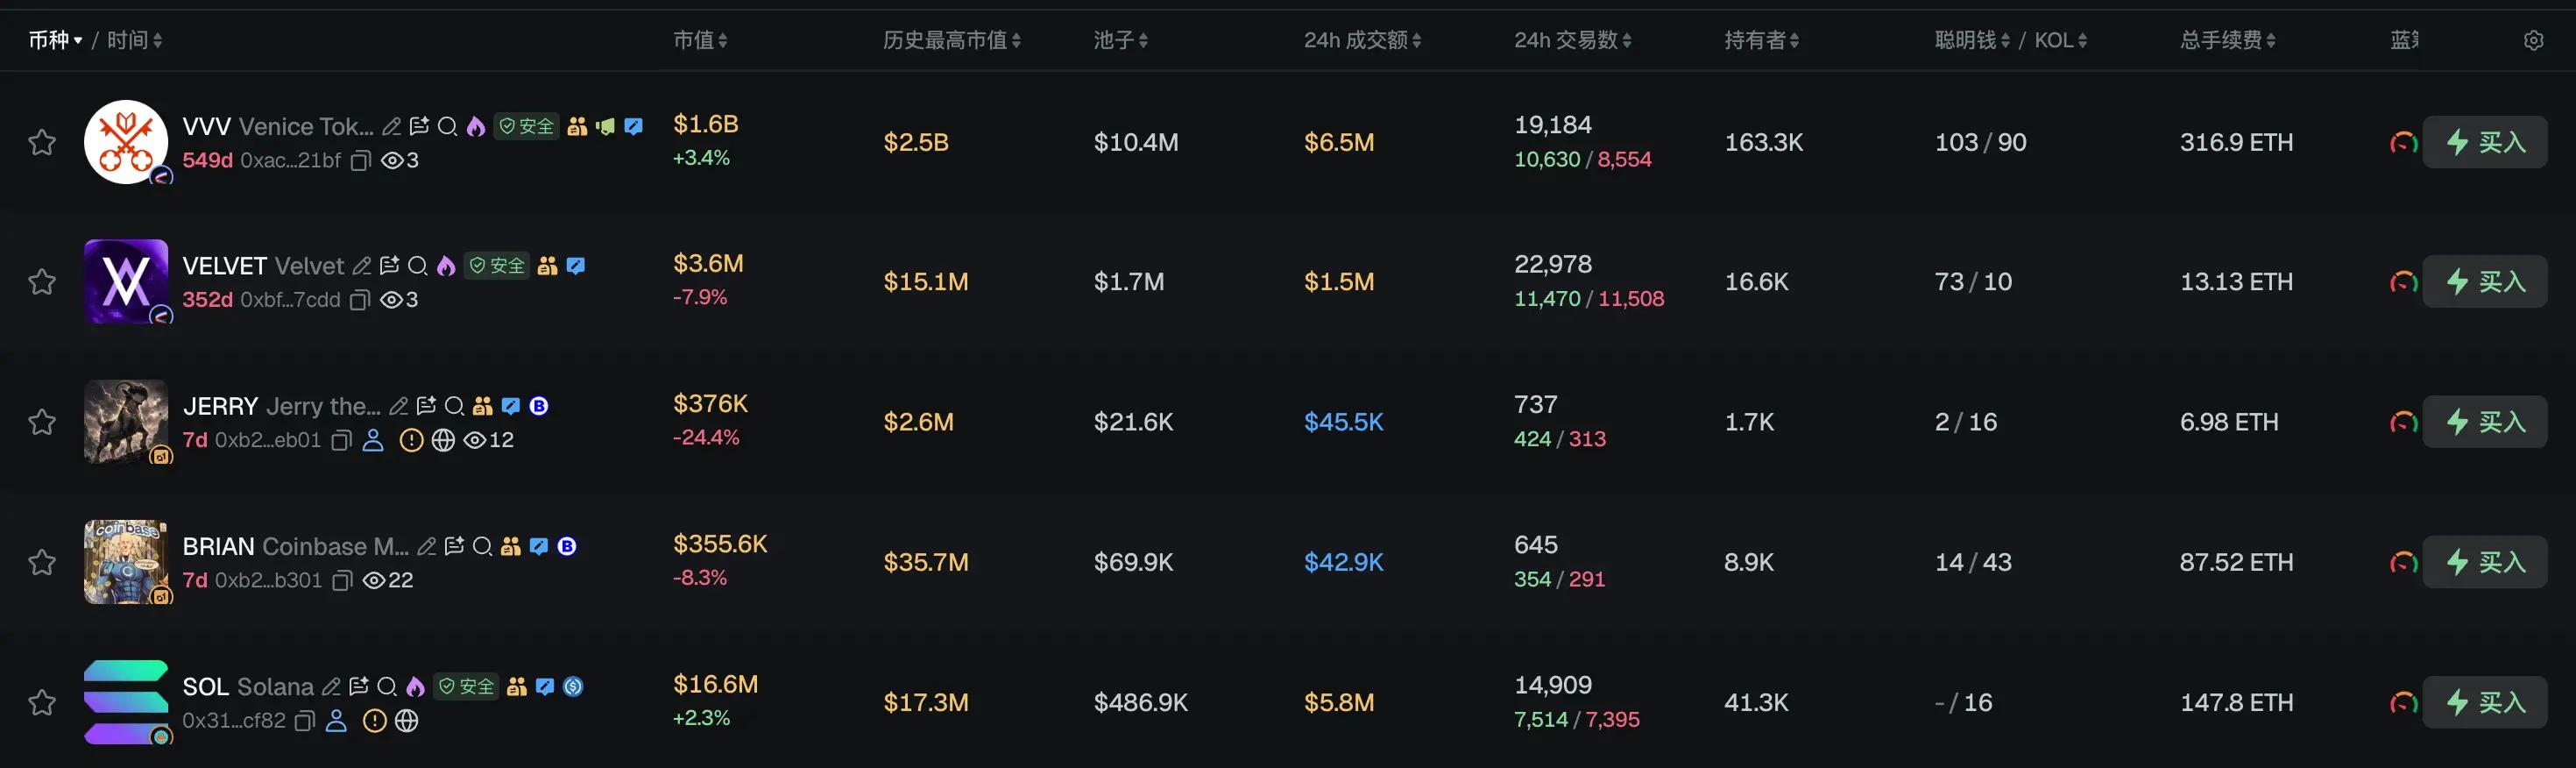Click megaphone icon in VVV row
The width and height of the screenshot is (2576, 768).
605,126
